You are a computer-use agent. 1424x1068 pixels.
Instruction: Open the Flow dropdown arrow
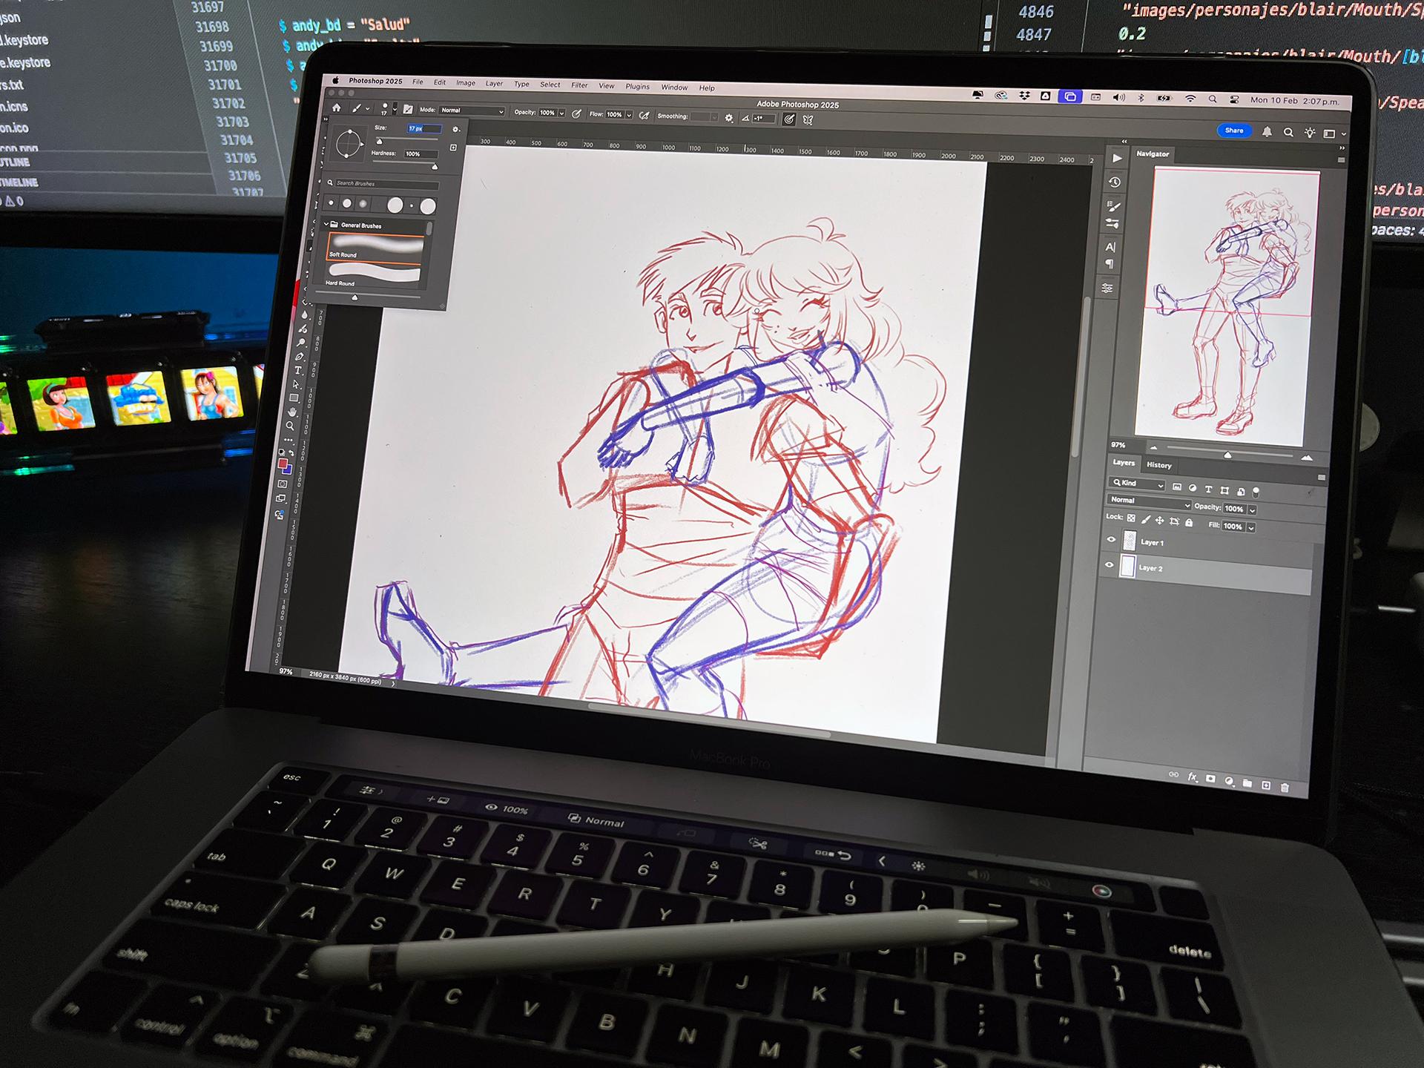(629, 115)
